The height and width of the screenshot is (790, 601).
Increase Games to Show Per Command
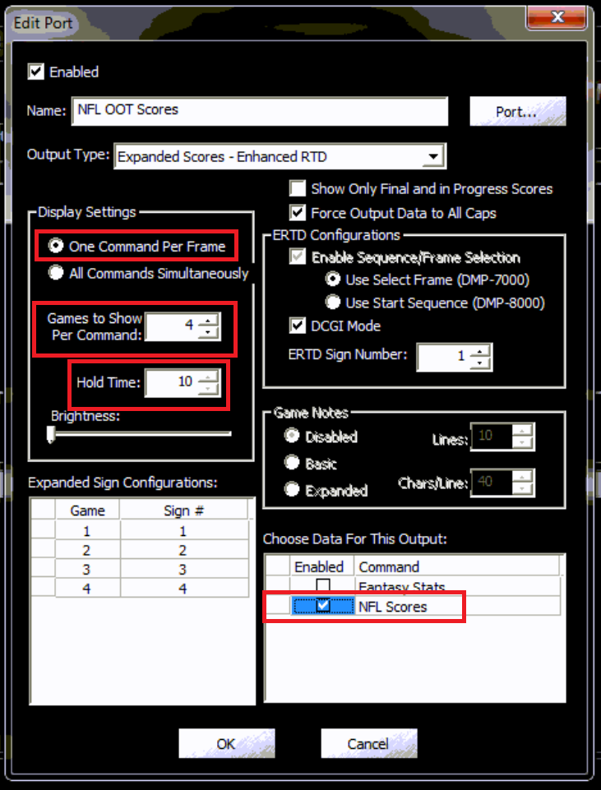coord(210,319)
